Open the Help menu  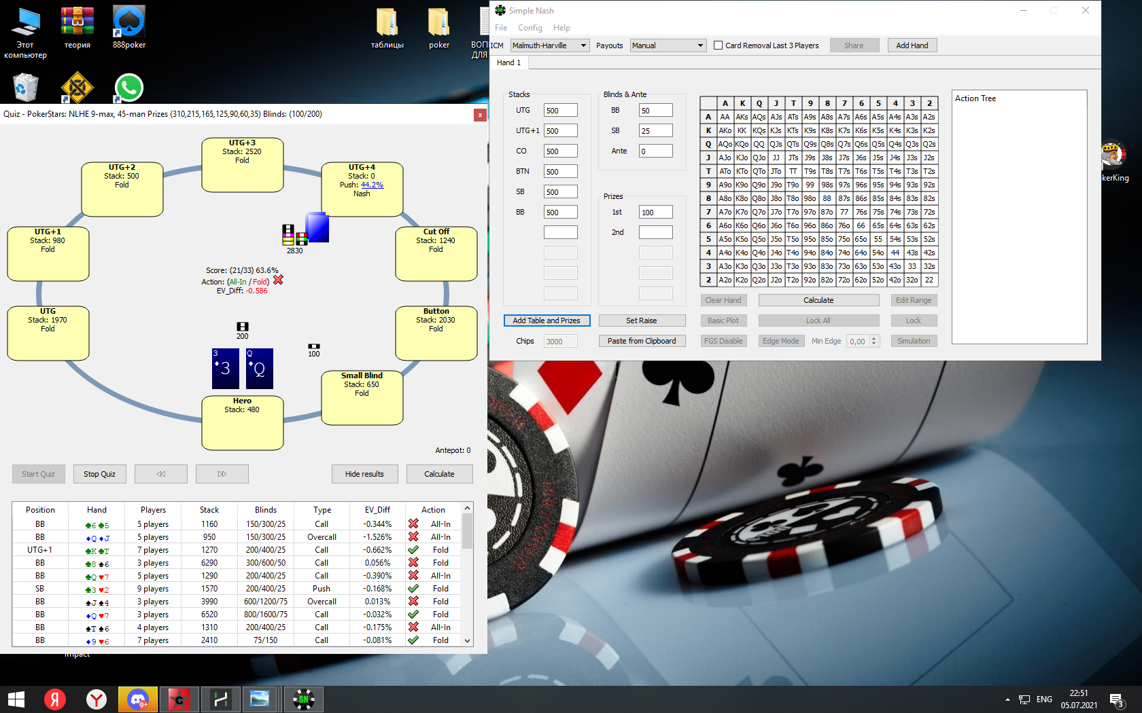coord(561,28)
